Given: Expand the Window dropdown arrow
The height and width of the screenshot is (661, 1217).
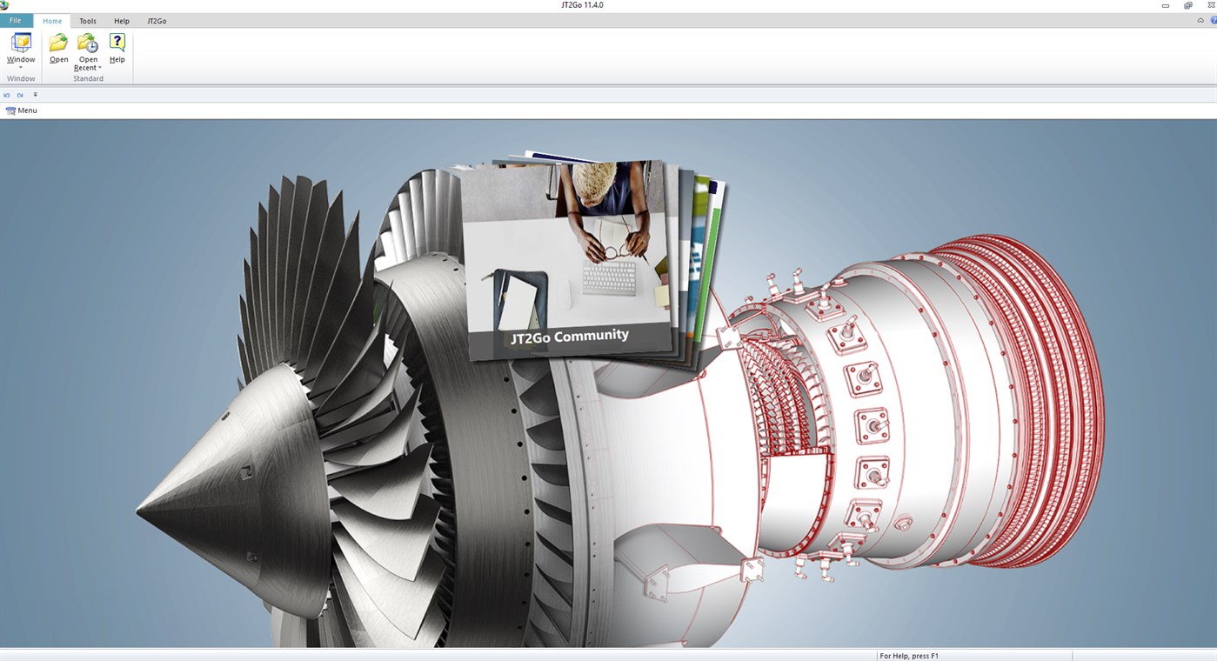Looking at the screenshot, I should coord(20,67).
